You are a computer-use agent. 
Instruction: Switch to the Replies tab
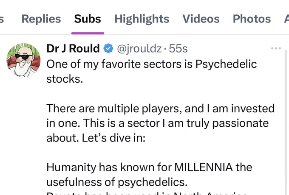point(41,19)
